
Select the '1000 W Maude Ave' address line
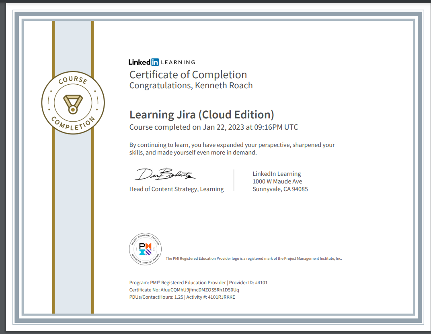click(277, 181)
